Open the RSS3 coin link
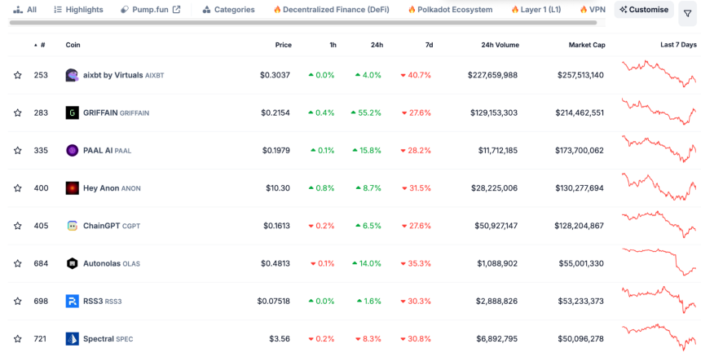 [103, 301]
